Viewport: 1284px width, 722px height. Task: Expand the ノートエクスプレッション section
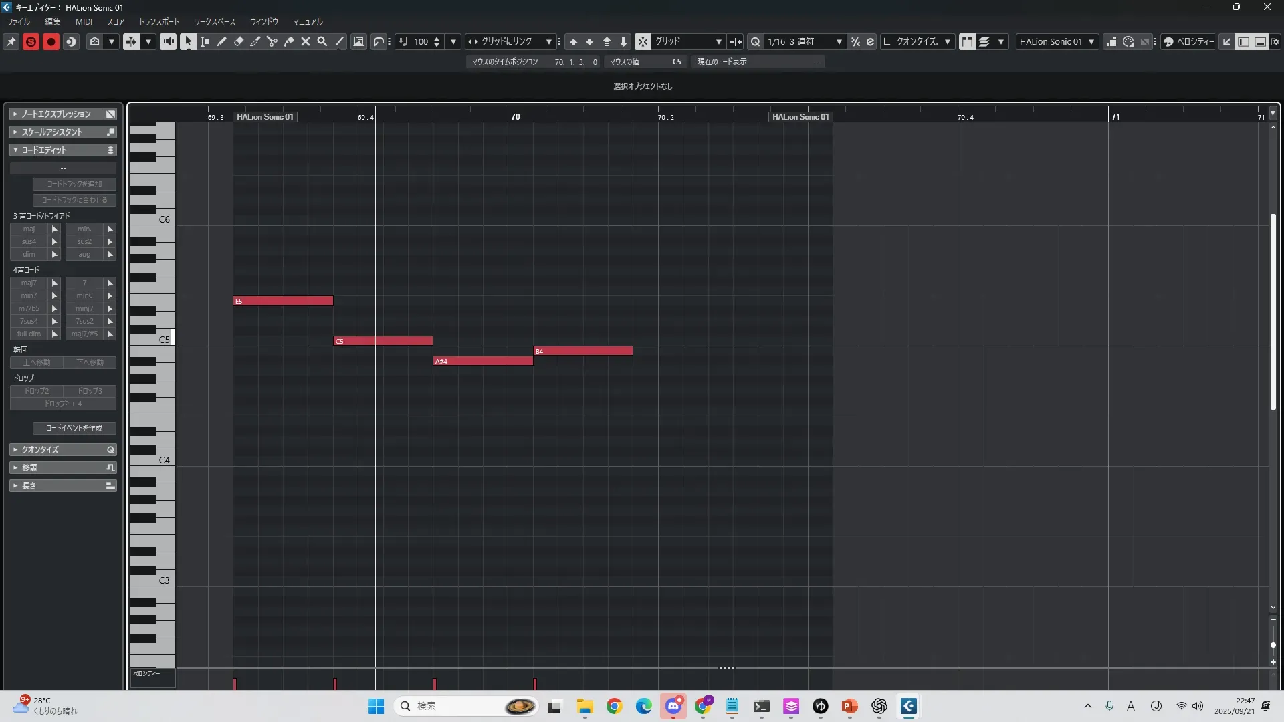[56, 114]
